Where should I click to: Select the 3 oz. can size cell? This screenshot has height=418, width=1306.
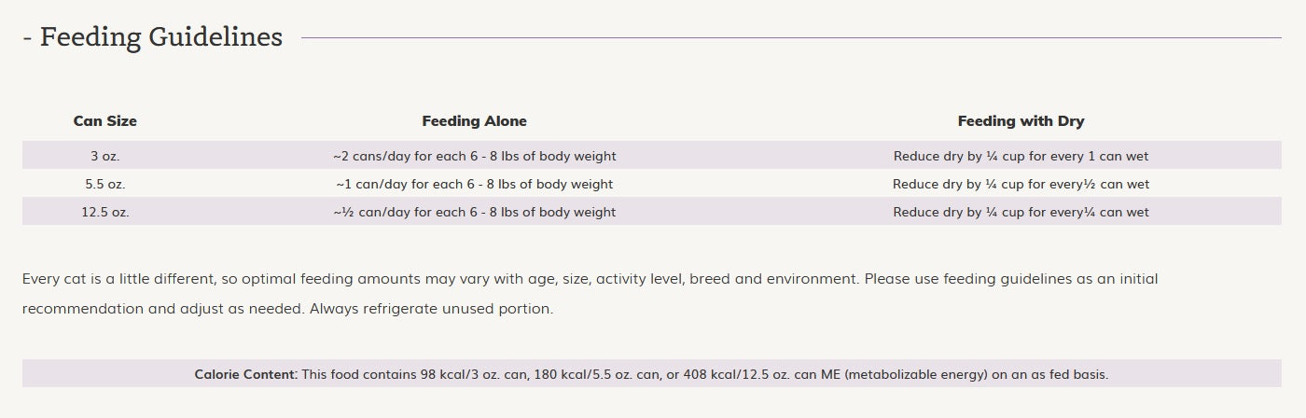coord(105,156)
